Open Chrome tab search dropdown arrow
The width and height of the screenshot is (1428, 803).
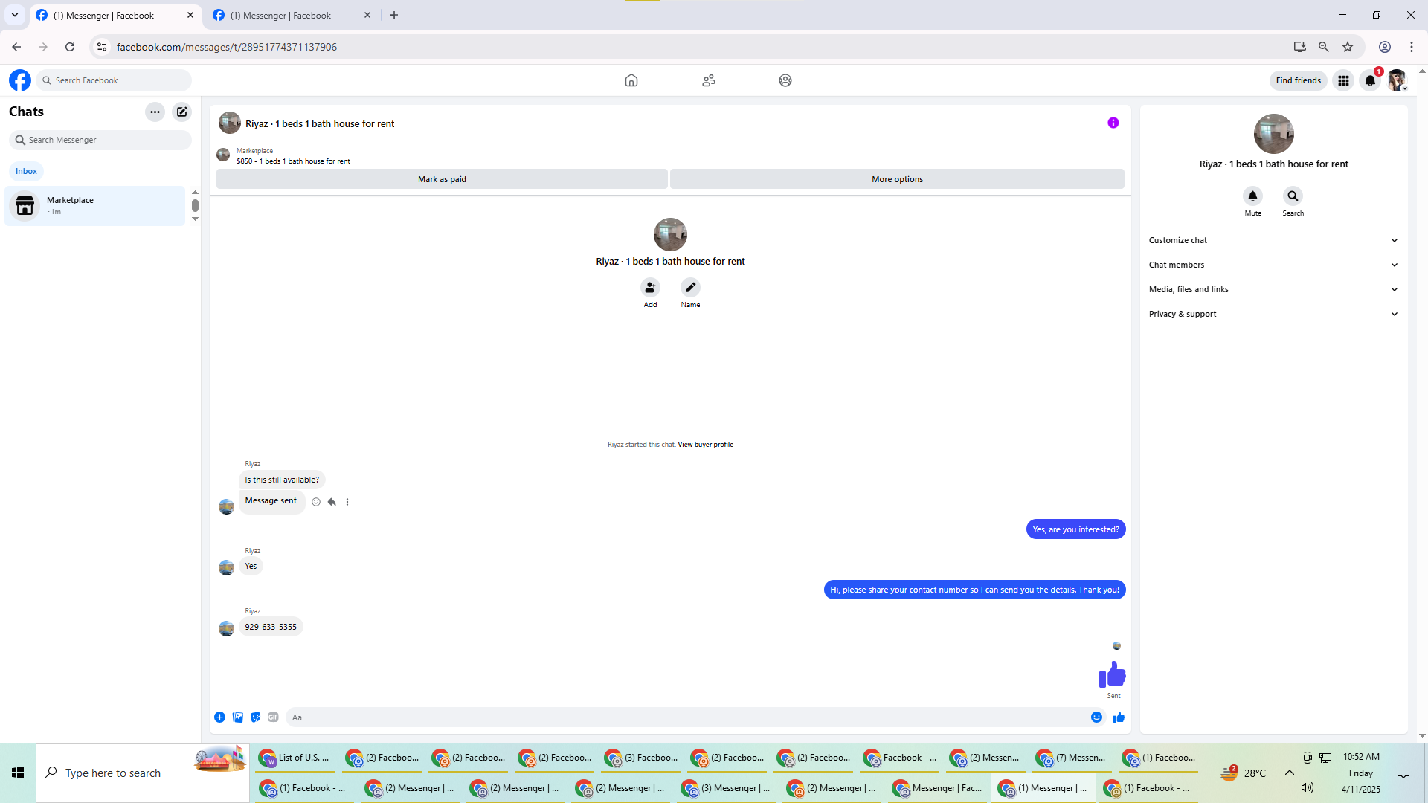coord(15,15)
